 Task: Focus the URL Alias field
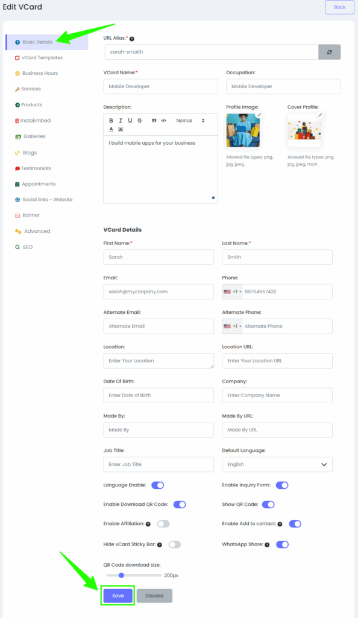click(212, 52)
